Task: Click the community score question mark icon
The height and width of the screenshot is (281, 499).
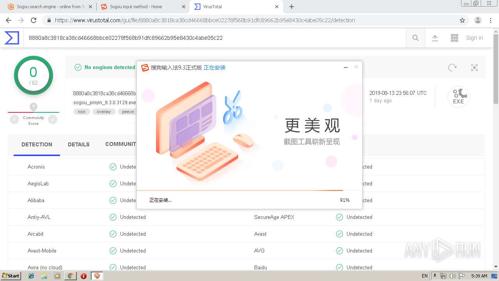Action: click(x=34, y=107)
